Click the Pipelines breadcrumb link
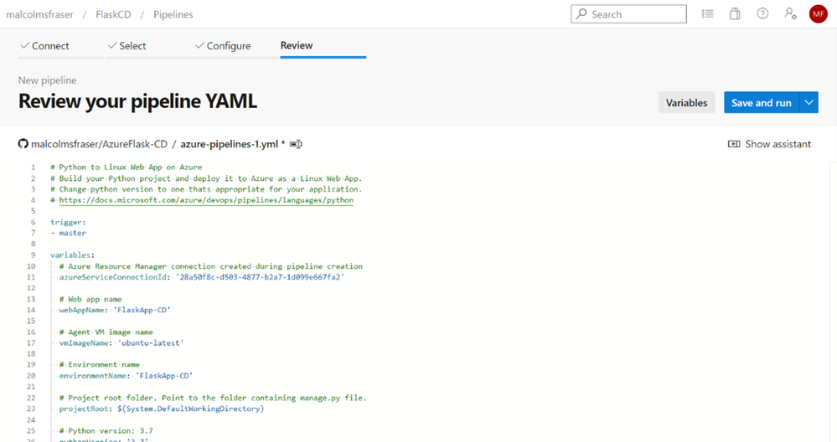 pyautogui.click(x=173, y=14)
